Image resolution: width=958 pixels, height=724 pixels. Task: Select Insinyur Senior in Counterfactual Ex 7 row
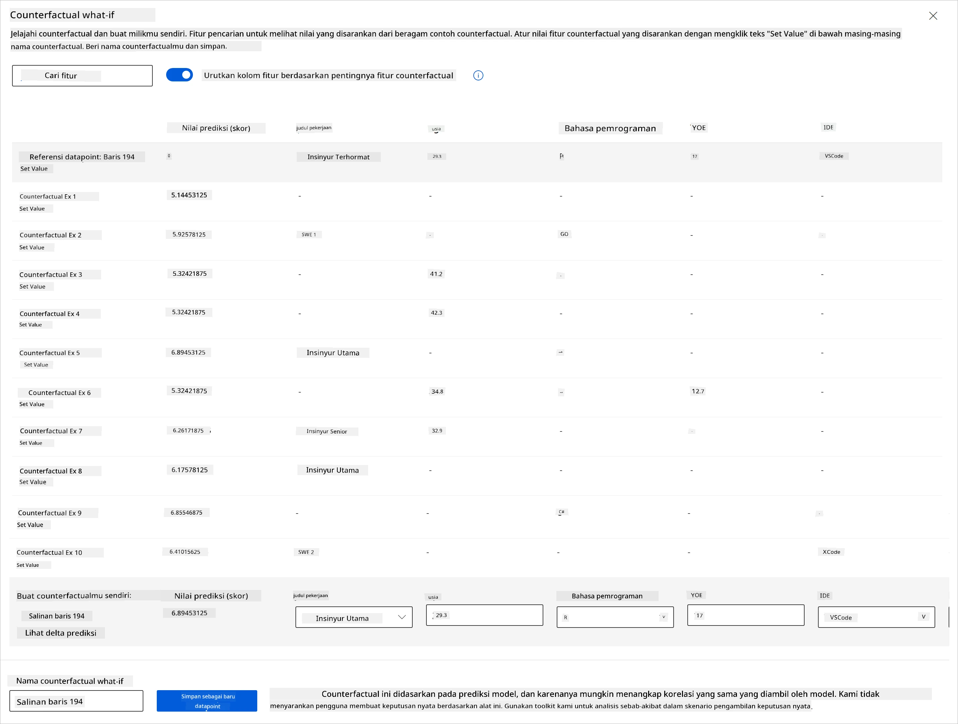(327, 432)
